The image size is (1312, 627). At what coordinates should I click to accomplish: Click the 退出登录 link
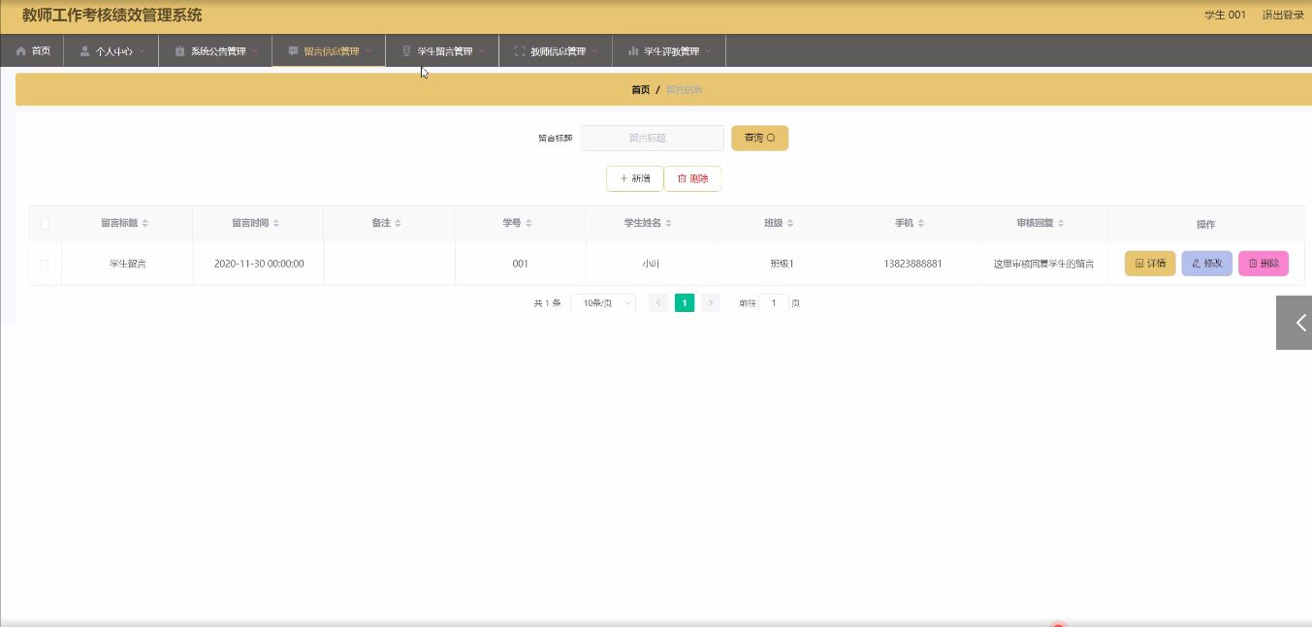(1283, 16)
